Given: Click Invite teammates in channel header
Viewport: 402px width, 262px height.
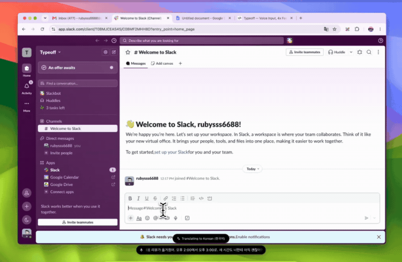Looking at the screenshot, I should [x=305, y=52].
